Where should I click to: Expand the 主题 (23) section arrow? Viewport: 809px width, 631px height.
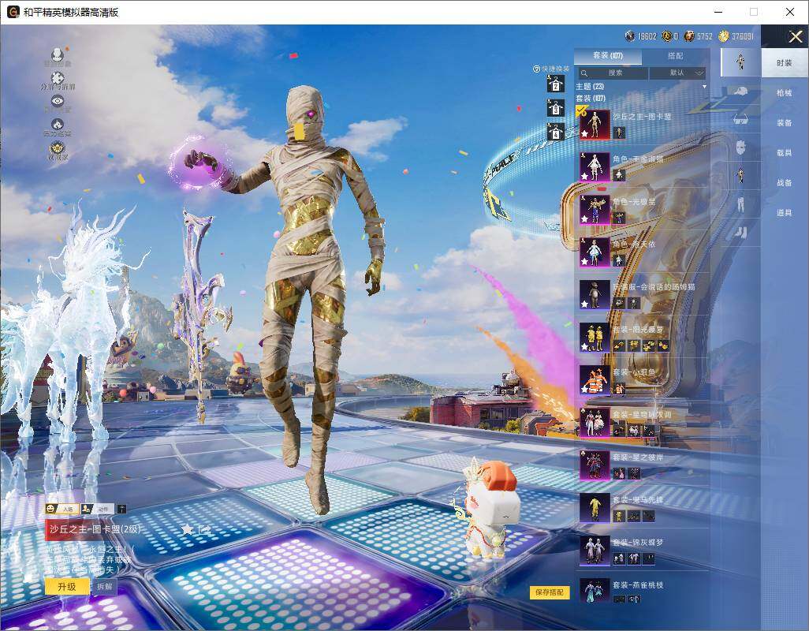704,87
